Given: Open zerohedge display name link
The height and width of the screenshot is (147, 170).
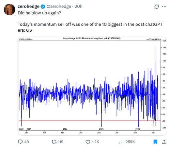Looking at the screenshot, I should [28, 7].
